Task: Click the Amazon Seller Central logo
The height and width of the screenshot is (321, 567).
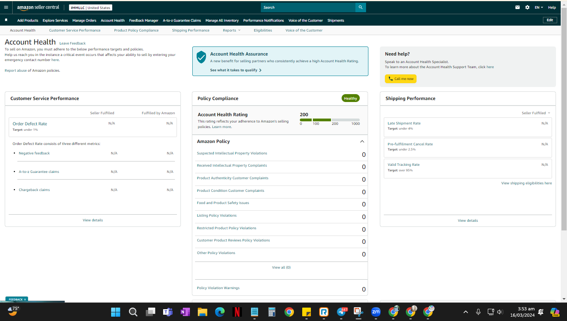Action: [38, 7]
